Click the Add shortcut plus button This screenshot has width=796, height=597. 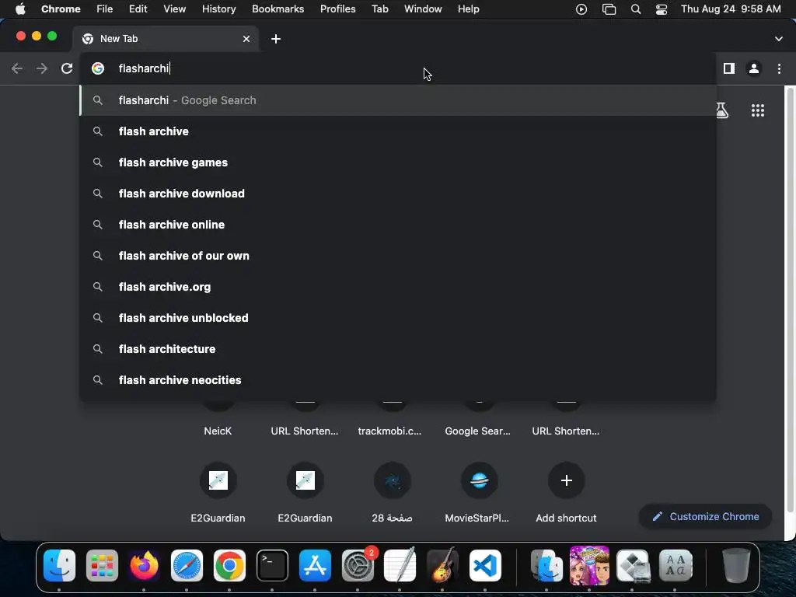[x=567, y=480]
